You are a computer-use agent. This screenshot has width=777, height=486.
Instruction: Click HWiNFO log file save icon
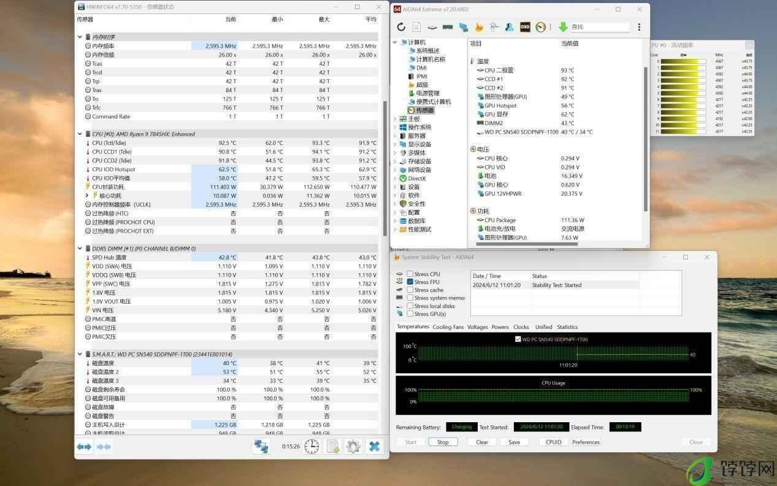(x=333, y=446)
